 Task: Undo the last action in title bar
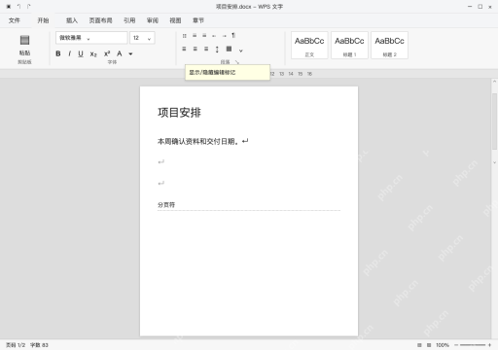point(19,7)
